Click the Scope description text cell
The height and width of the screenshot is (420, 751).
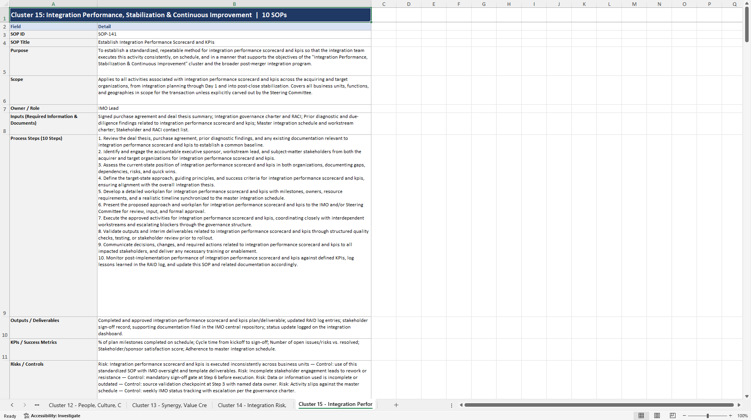(234, 90)
